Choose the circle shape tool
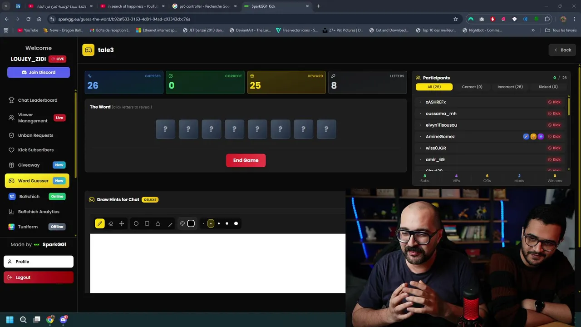 click(136, 223)
